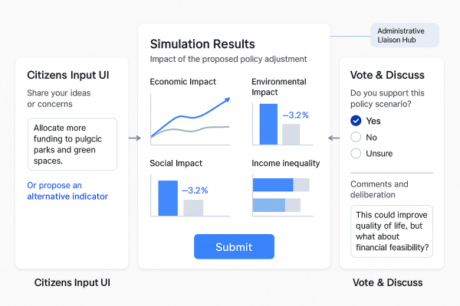
Task: Click the arrow from Vote panel to Simulation
Action: 333,138
